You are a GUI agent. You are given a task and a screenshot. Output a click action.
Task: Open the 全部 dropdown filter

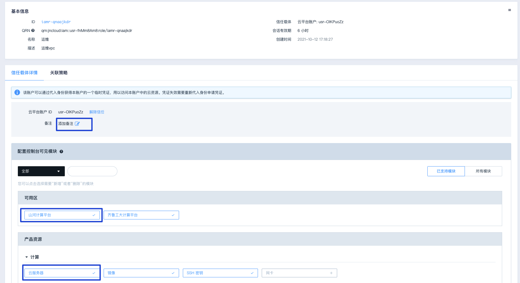tap(41, 171)
